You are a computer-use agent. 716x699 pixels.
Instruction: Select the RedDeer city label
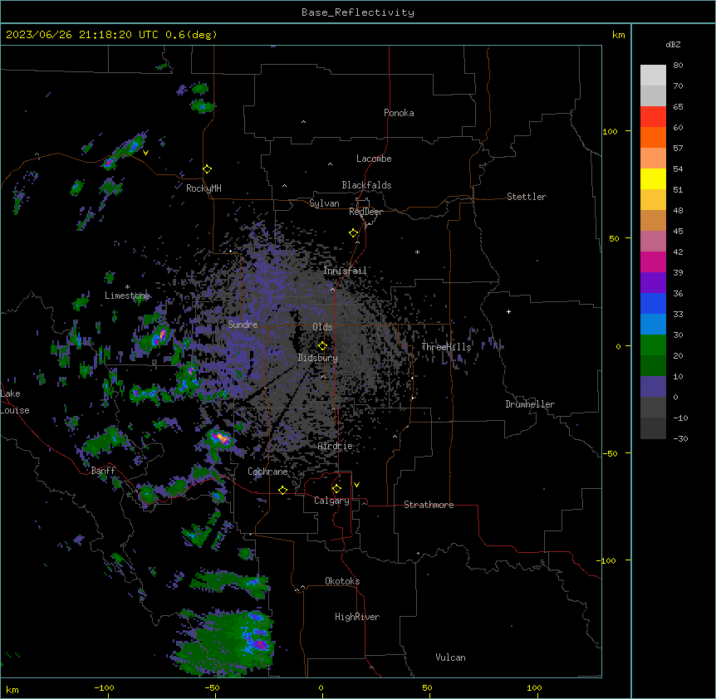coord(365,212)
